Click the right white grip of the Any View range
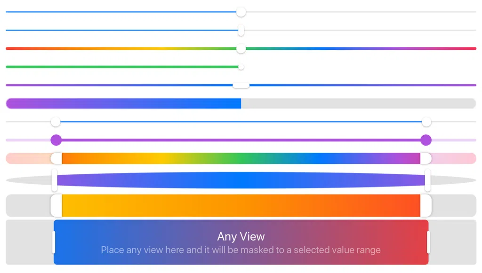Viewport: 482px width, 273px height. [428, 242]
